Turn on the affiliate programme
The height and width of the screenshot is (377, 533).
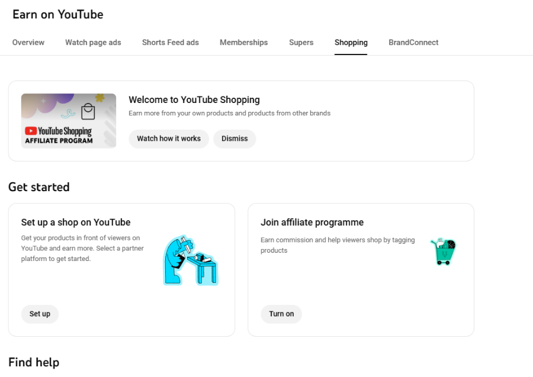point(281,314)
